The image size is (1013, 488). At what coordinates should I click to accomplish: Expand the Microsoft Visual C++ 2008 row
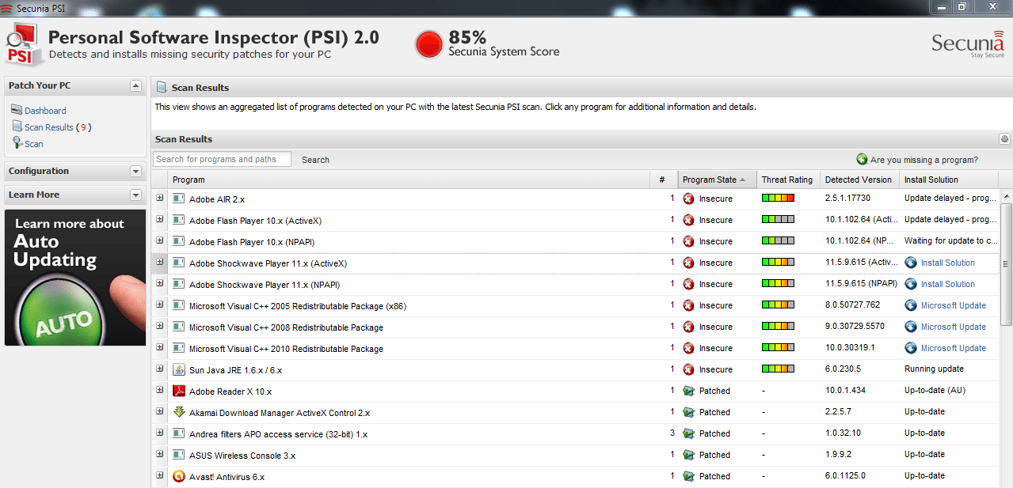[x=159, y=327]
